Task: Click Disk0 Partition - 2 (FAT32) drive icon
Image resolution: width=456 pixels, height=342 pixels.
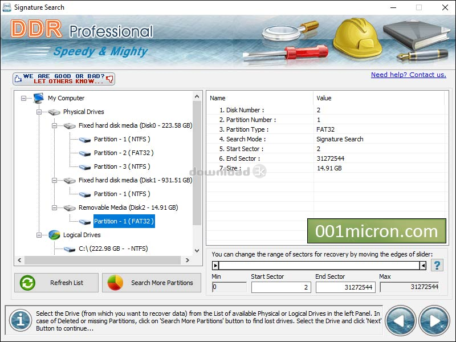Action: (85, 153)
